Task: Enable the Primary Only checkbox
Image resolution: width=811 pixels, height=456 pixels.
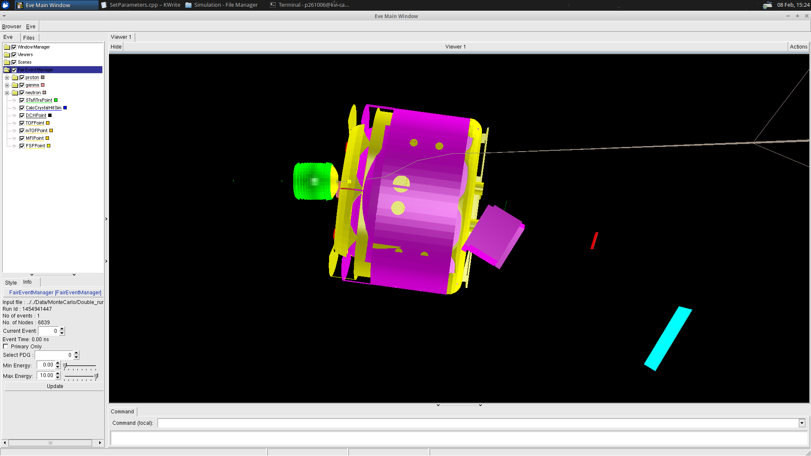Action: [5, 347]
